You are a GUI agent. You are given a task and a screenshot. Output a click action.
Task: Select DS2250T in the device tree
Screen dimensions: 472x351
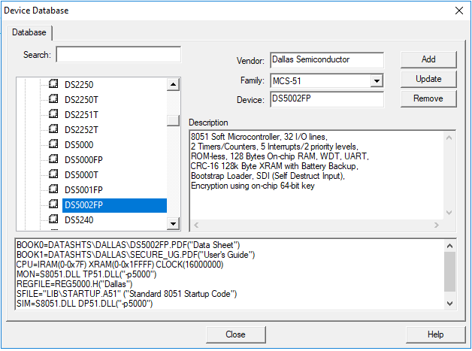(x=81, y=100)
